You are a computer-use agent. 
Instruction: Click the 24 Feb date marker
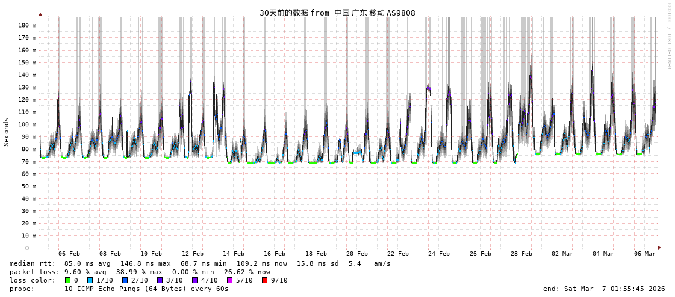(x=439, y=254)
